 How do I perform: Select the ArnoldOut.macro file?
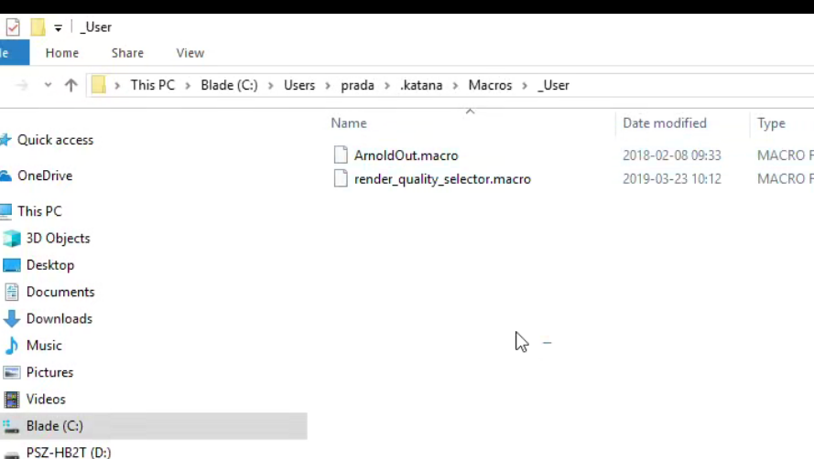pyautogui.click(x=406, y=155)
